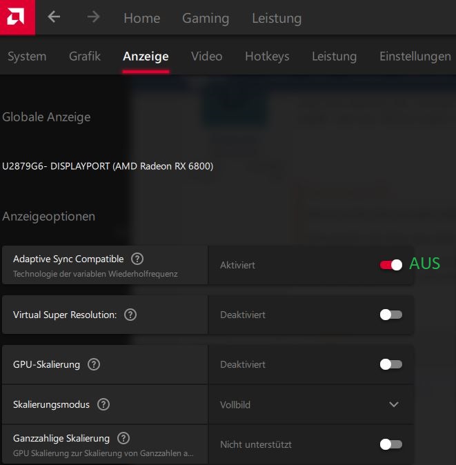Screen dimensions: 456x465
Task: Switch to the Video tab
Action: (x=207, y=56)
